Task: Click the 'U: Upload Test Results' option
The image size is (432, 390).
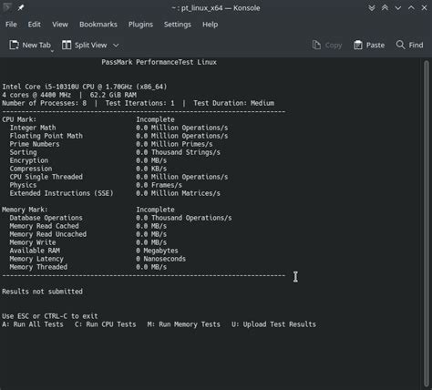Action: 274,324
